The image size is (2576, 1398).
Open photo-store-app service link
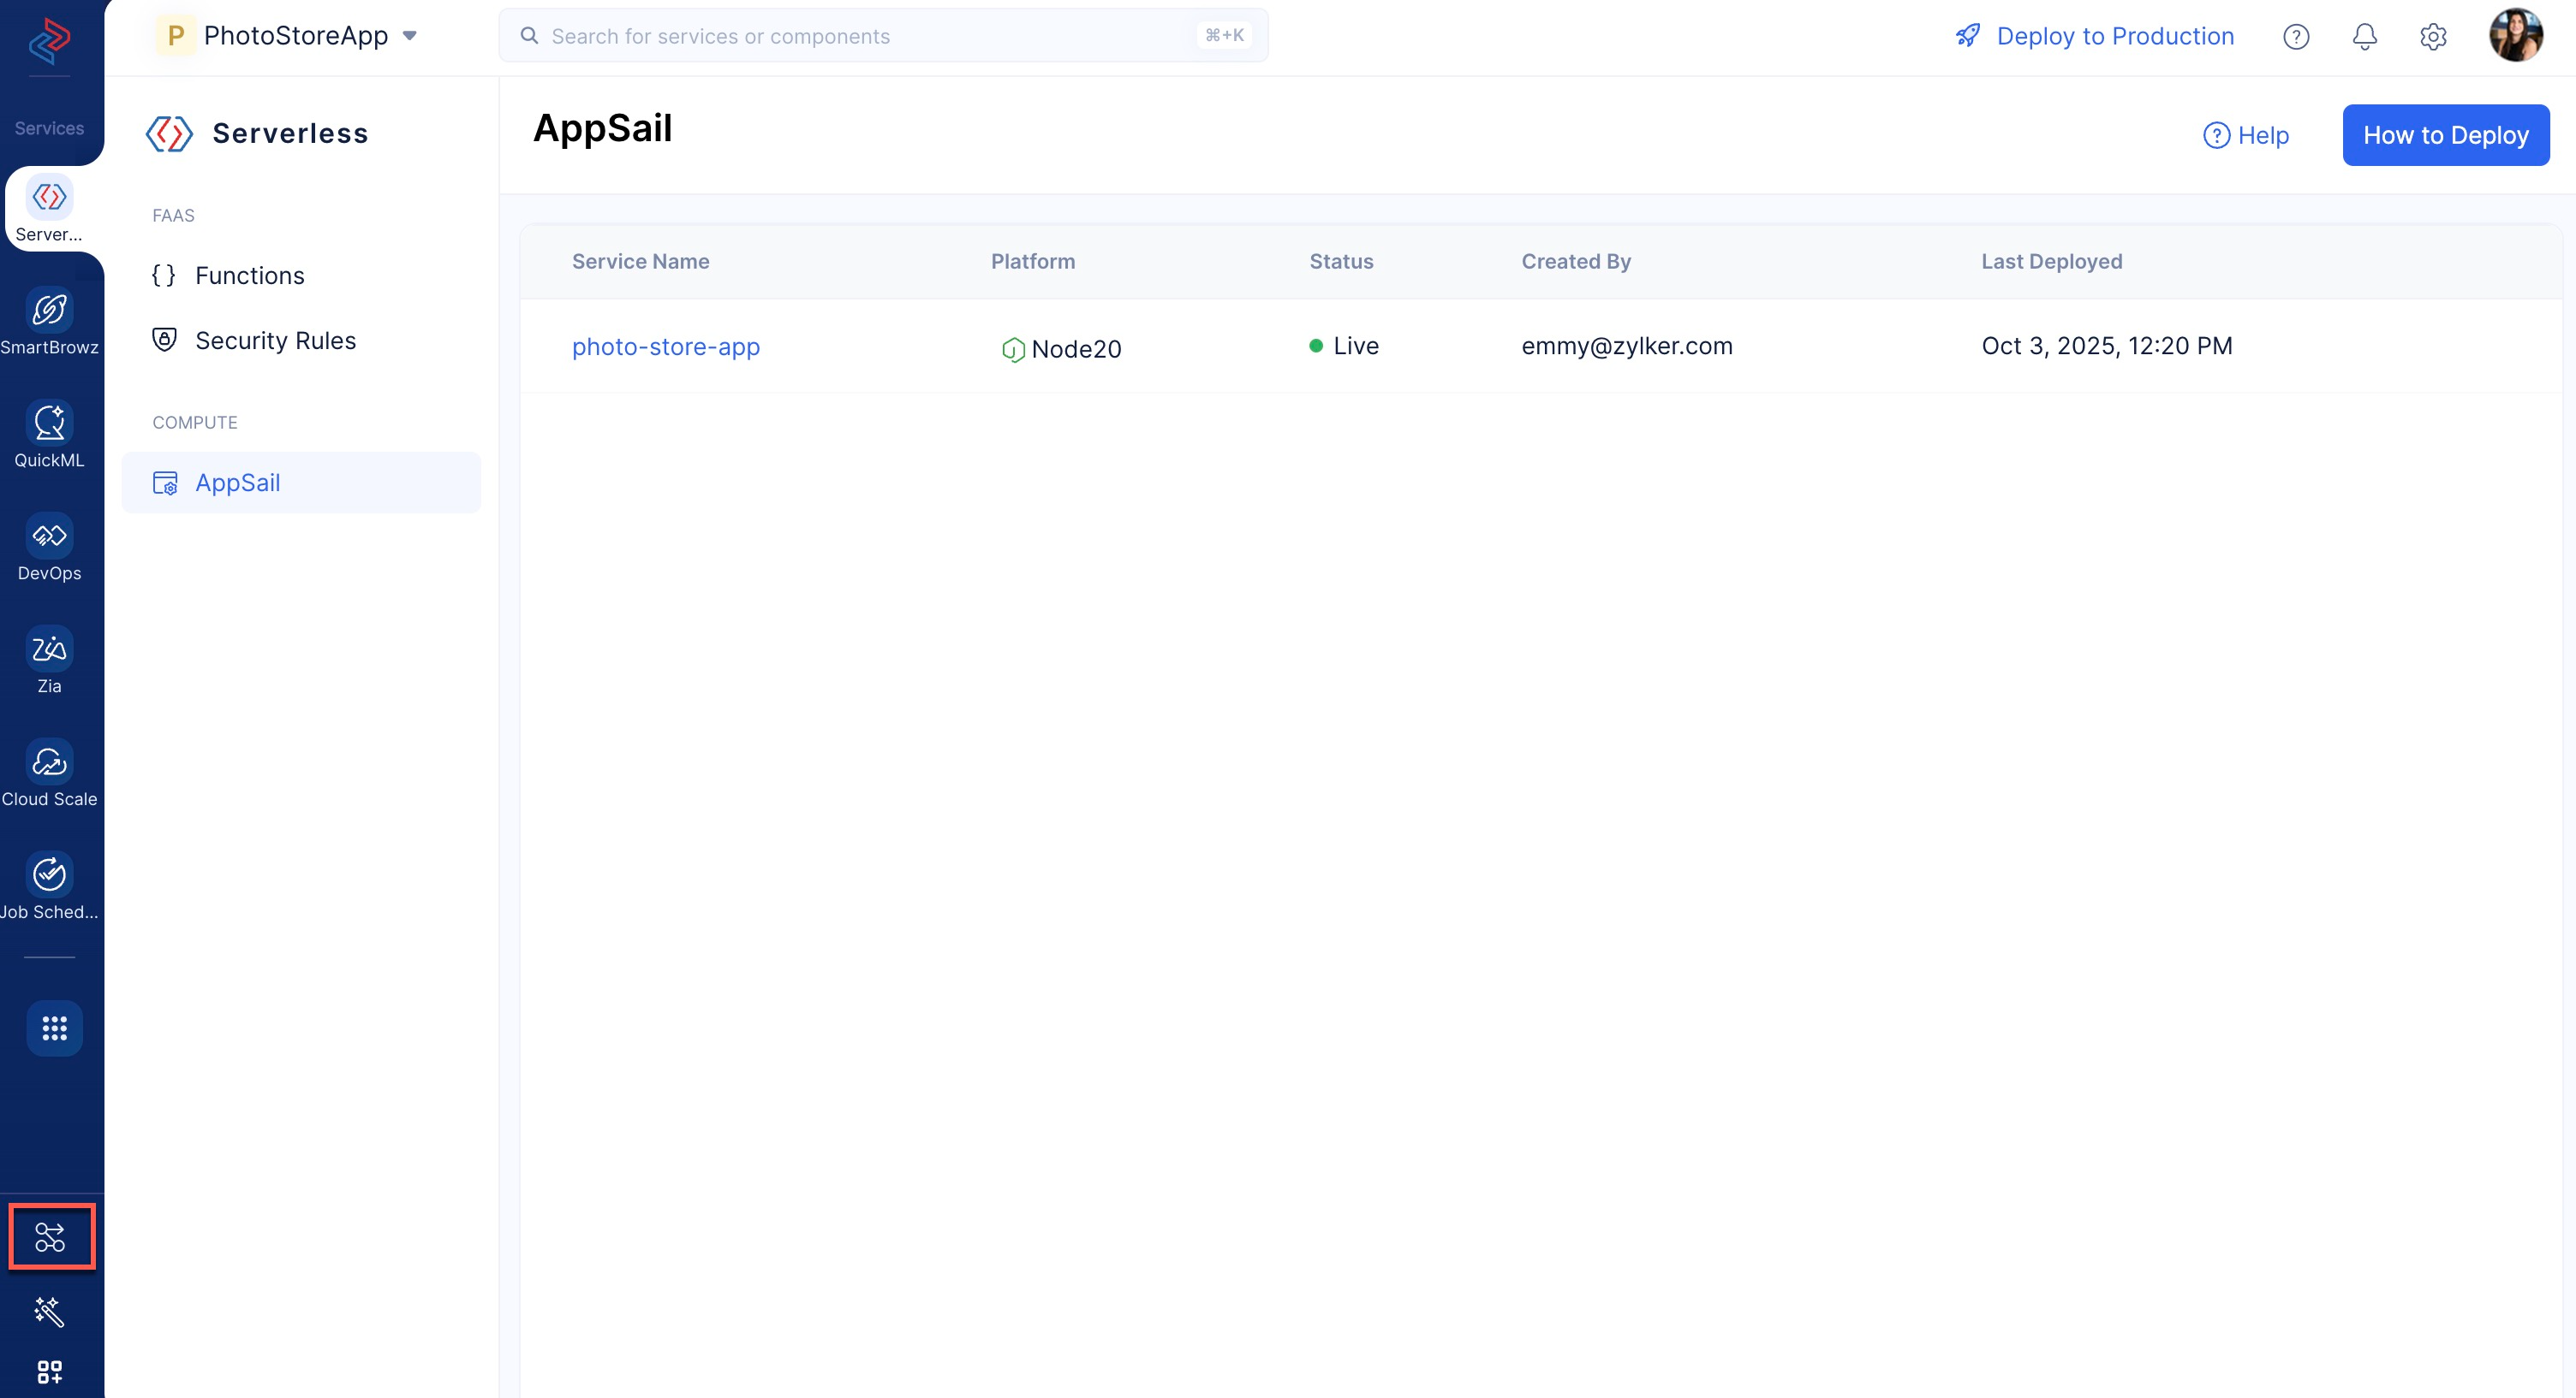point(665,347)
